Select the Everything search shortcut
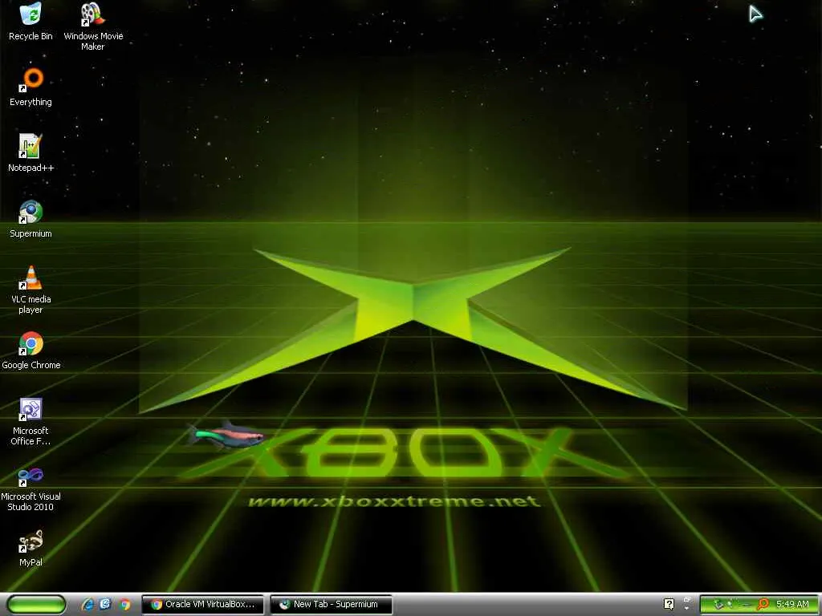This screenshot has height=616, width=822. pos(31,87)
